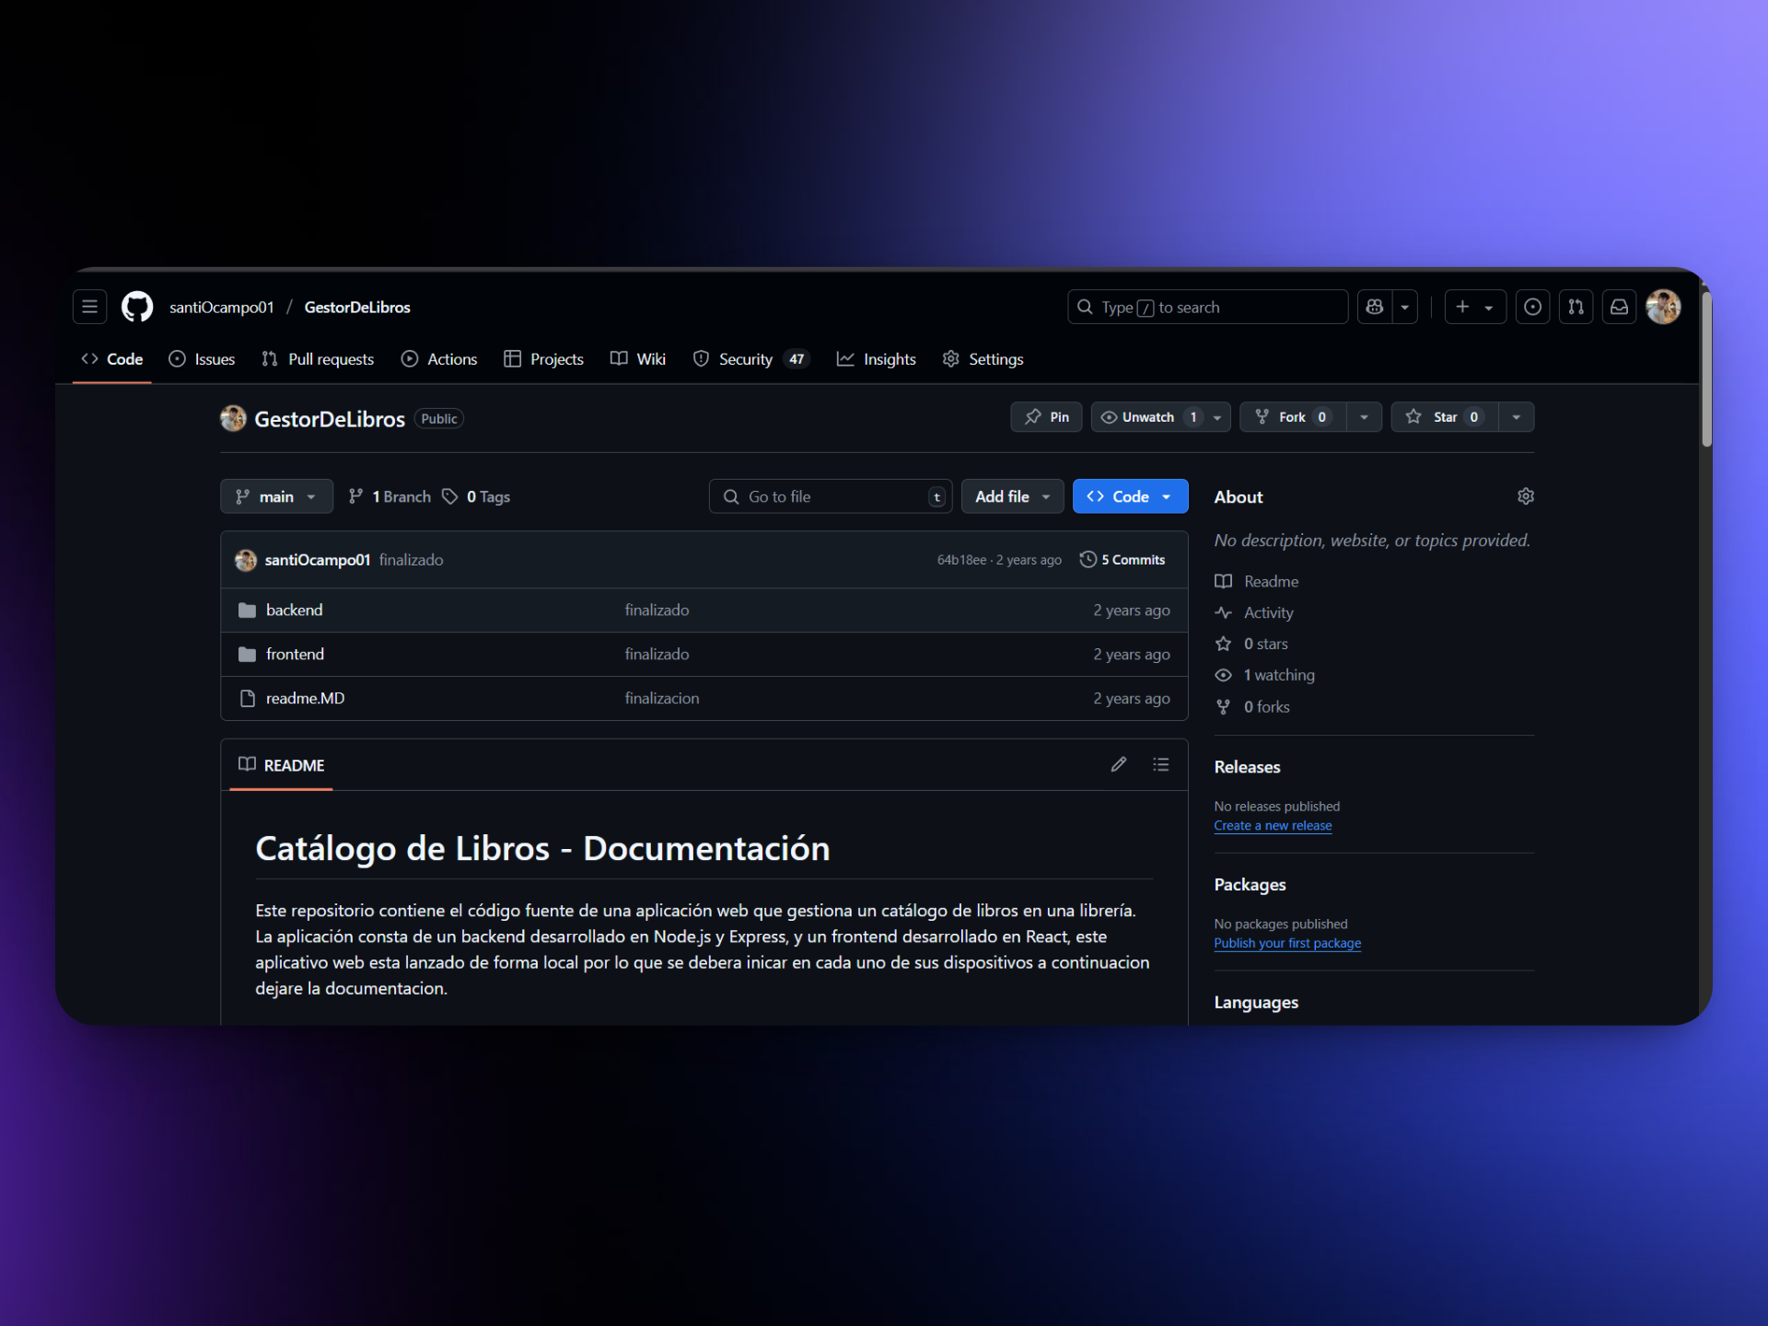
Task: Click the fork icon beside 0 forks
Action: (x=1223, y=707)
